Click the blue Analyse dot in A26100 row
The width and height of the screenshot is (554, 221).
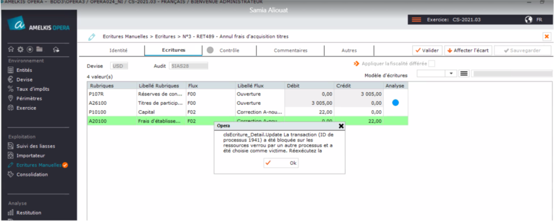(395, 103)
